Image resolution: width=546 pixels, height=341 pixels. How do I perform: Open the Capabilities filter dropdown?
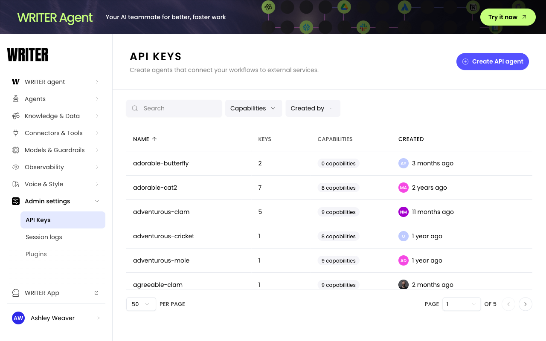click(x=253, y=108)
